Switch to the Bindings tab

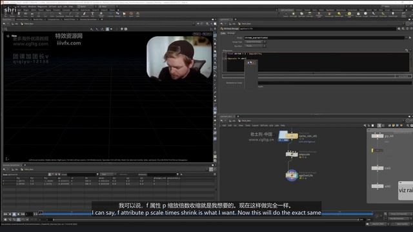coord(231,33)
